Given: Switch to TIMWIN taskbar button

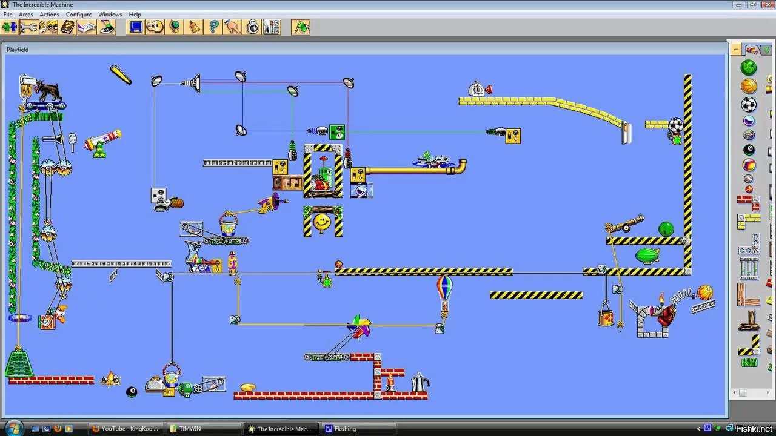Looking at the screenshot, I should click(x=202, y=429).
